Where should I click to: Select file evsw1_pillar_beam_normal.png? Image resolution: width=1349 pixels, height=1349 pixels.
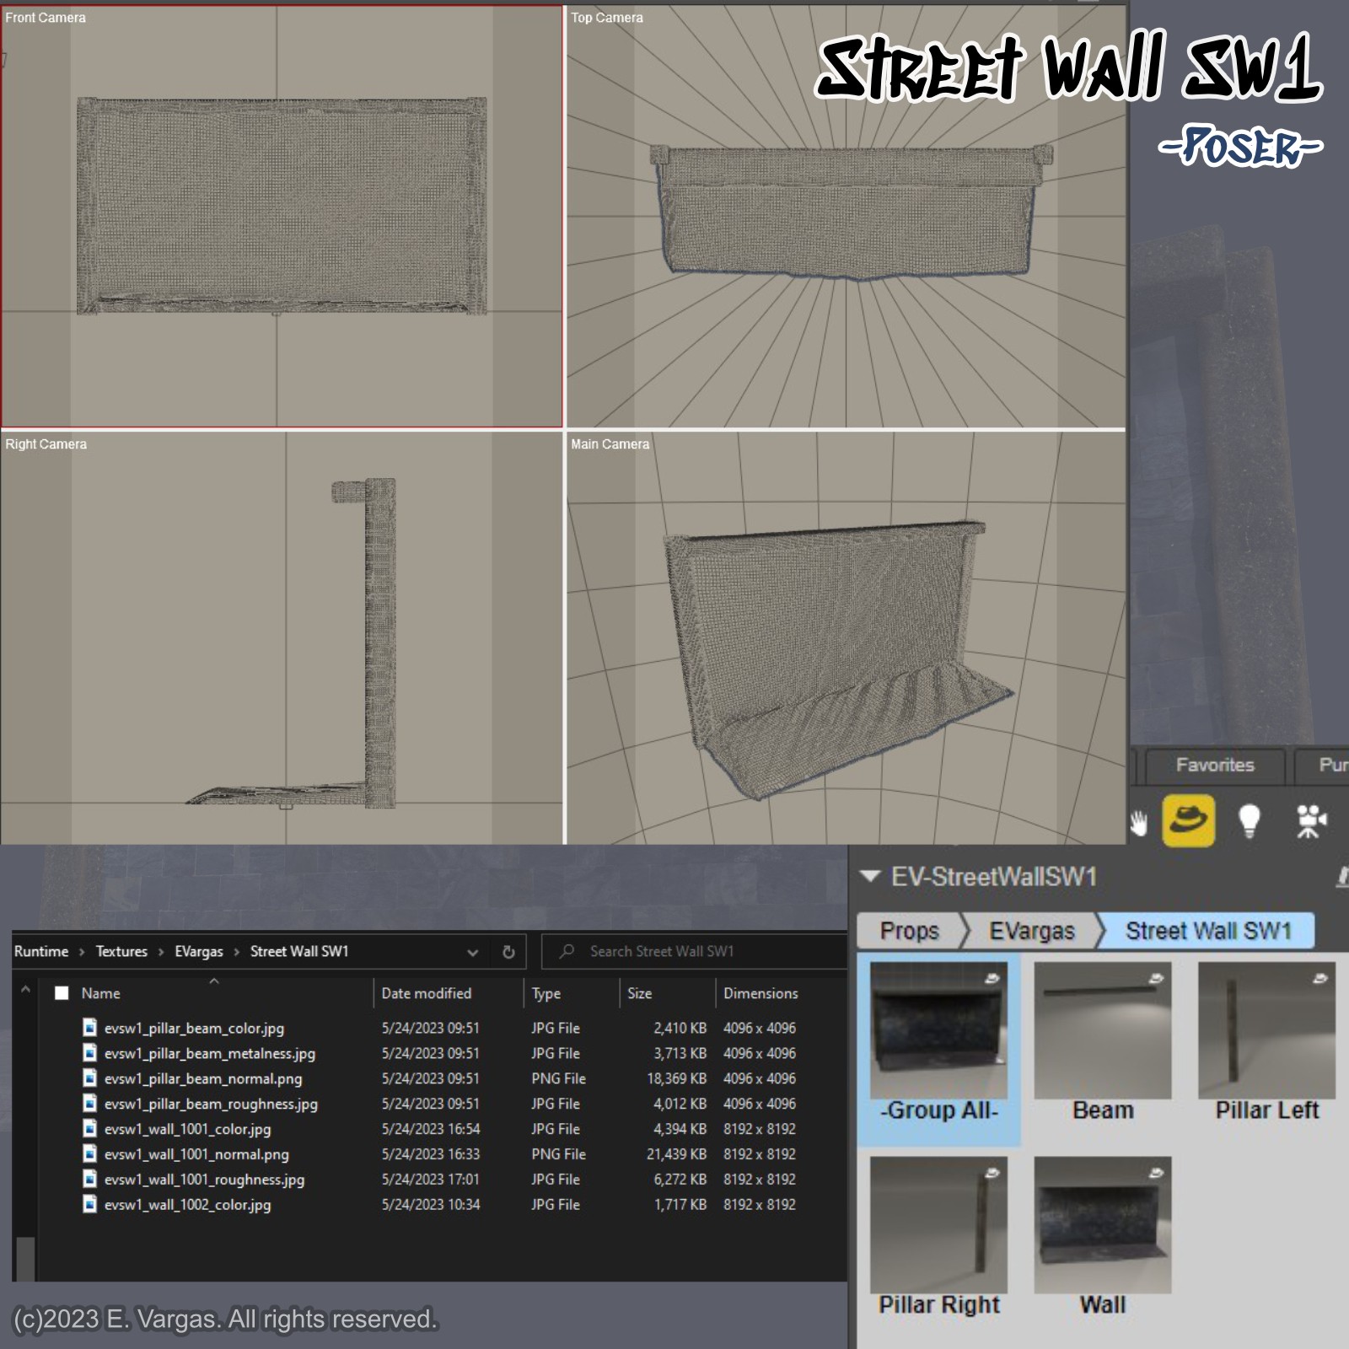(203, 1078)
